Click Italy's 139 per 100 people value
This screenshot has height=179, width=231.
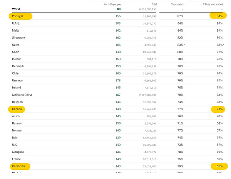point(118,138)
